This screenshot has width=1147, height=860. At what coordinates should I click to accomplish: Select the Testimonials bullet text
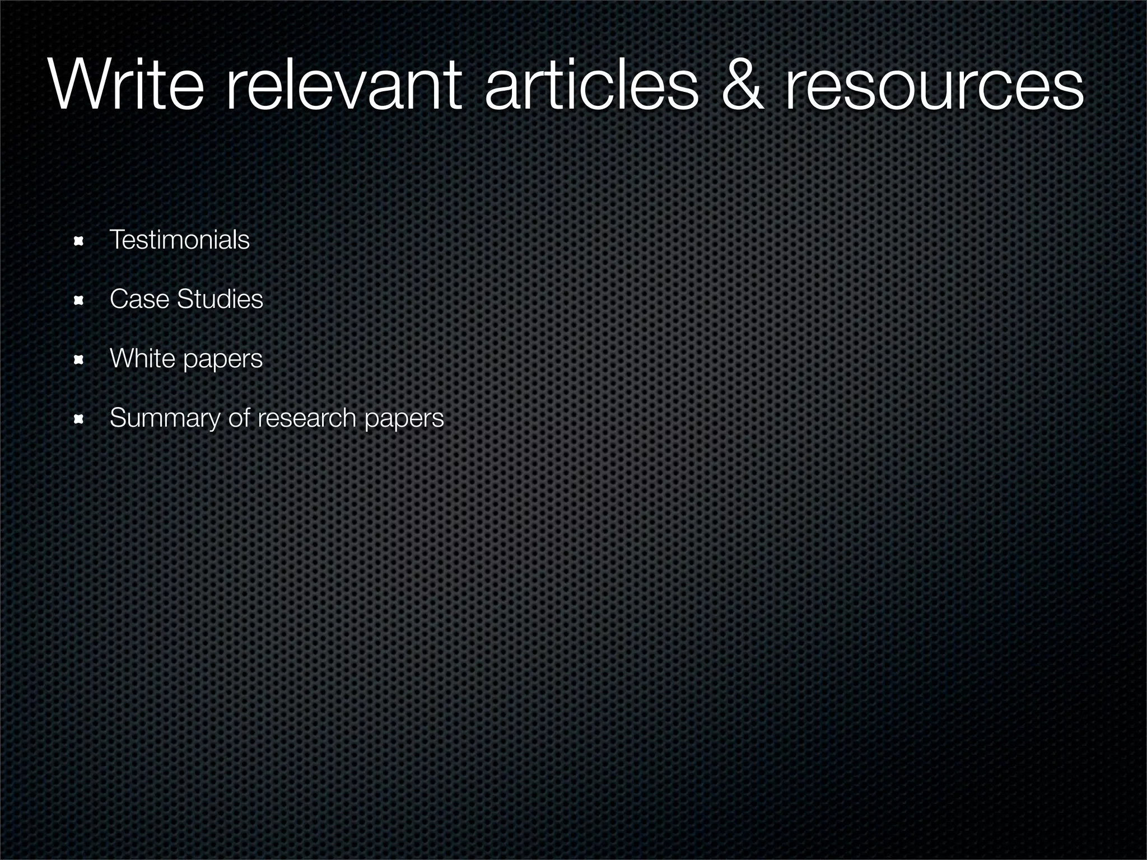pyautogui.click(x=179, y=240)
